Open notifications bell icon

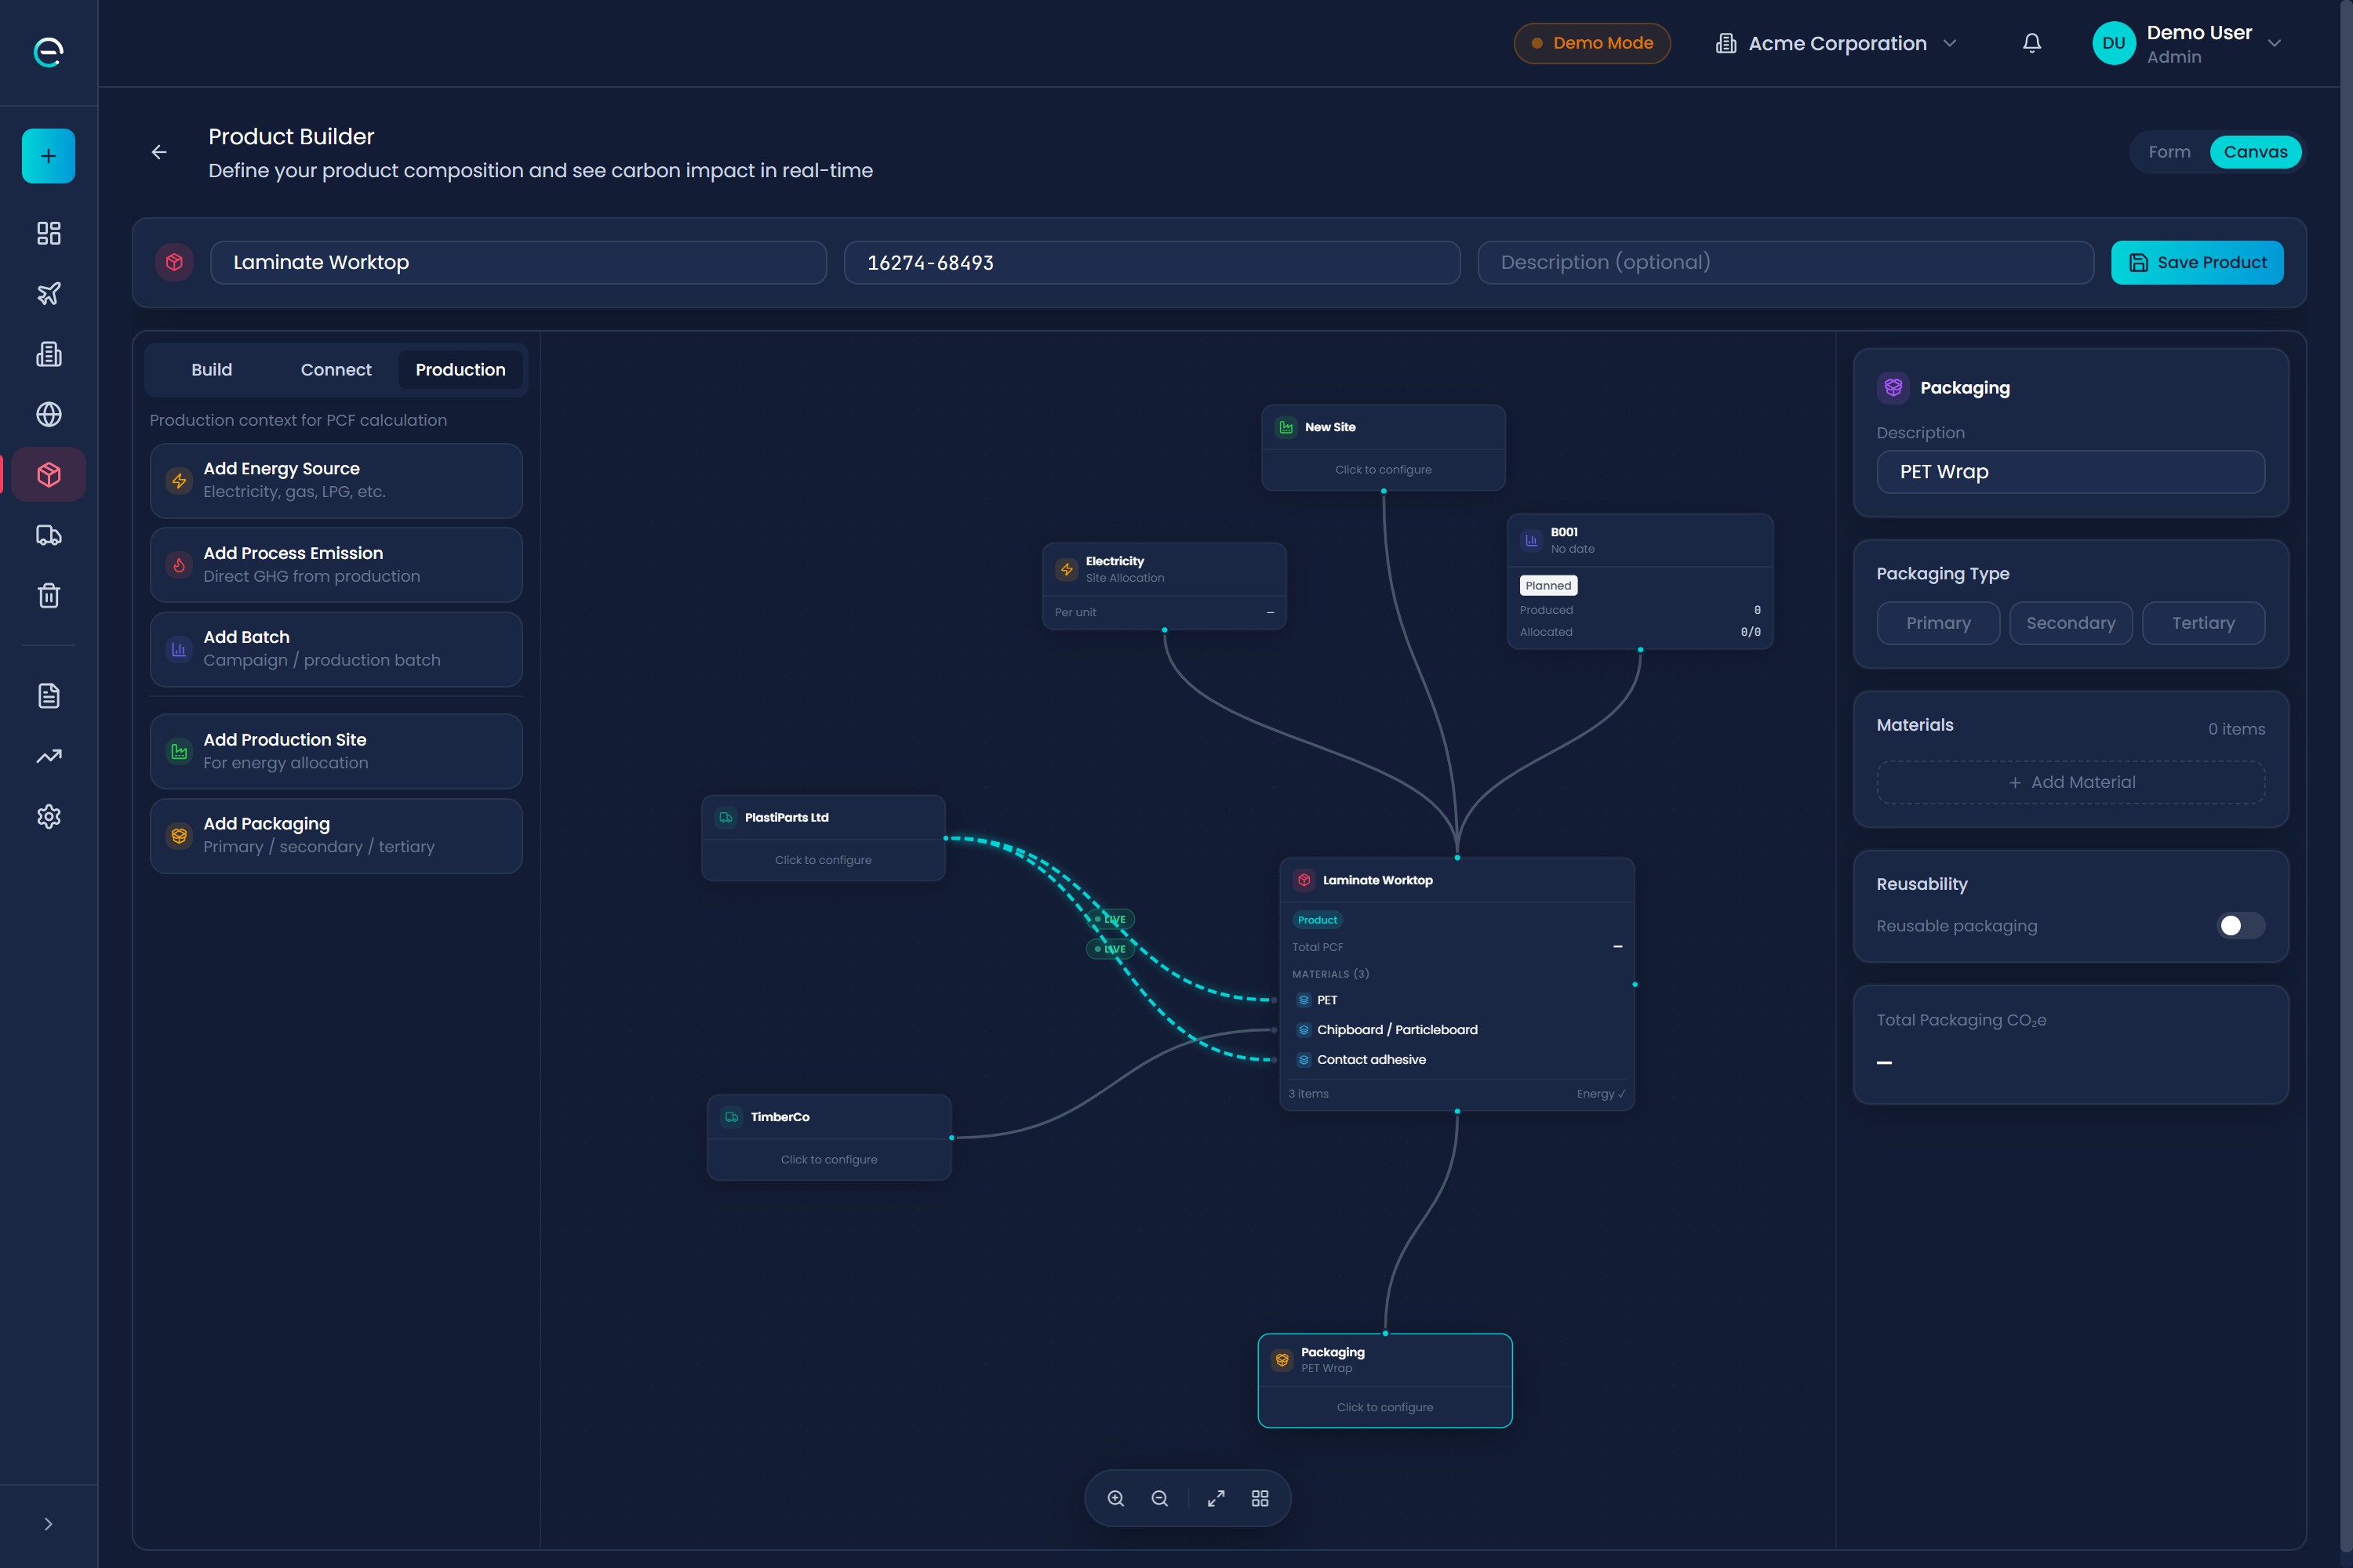click(x=2031, y=43)
